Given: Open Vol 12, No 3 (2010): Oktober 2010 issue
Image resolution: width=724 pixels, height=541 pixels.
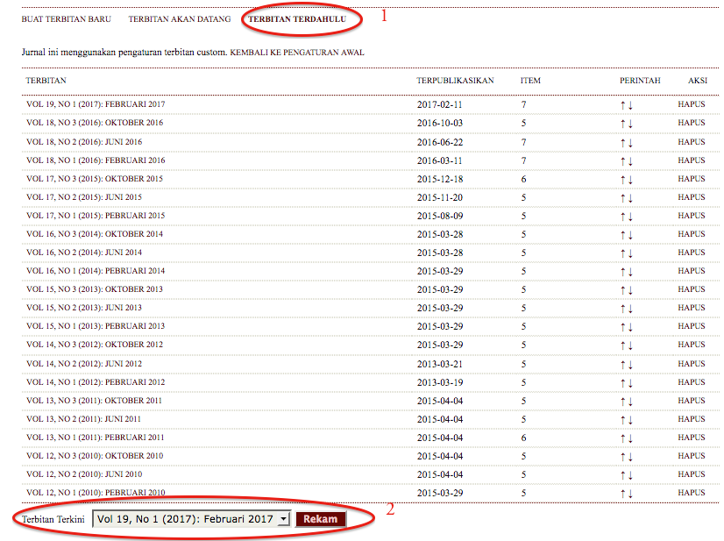Looking at the screenshot, I should click(x=95, y=456).
